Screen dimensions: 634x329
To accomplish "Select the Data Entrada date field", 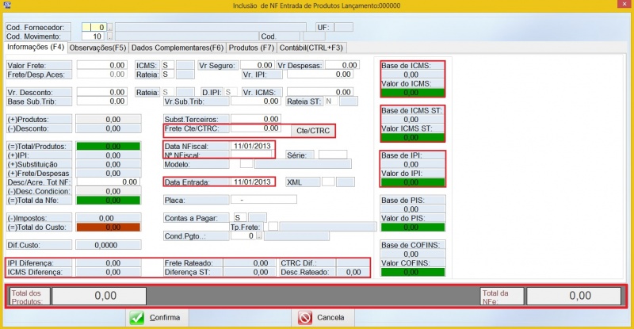I will click(252, 182).
